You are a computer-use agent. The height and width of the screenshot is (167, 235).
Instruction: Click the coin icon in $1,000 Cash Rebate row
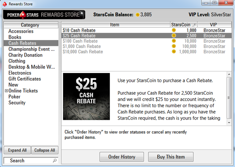tap(174, 46)
